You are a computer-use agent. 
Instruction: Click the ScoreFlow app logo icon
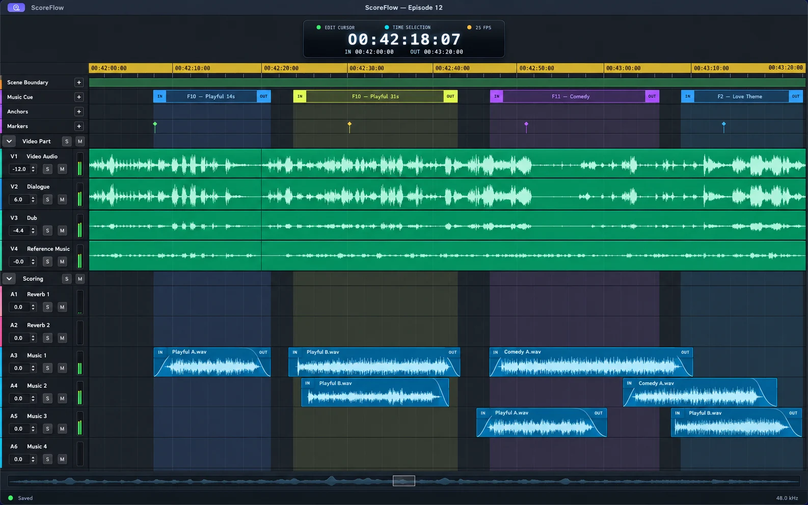tap(16, 8)
